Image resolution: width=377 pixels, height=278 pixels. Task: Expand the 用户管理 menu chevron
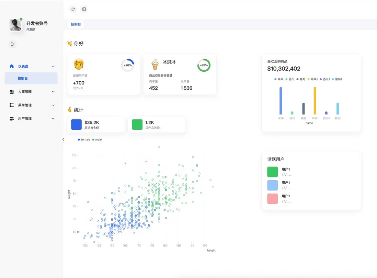(x=53, y=118)
